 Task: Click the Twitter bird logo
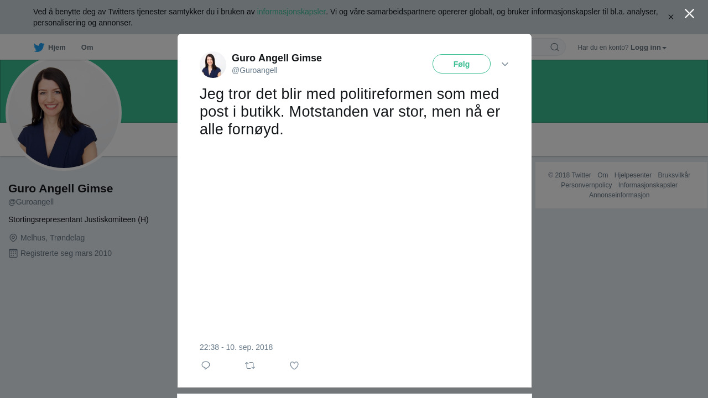coord(39,48)
